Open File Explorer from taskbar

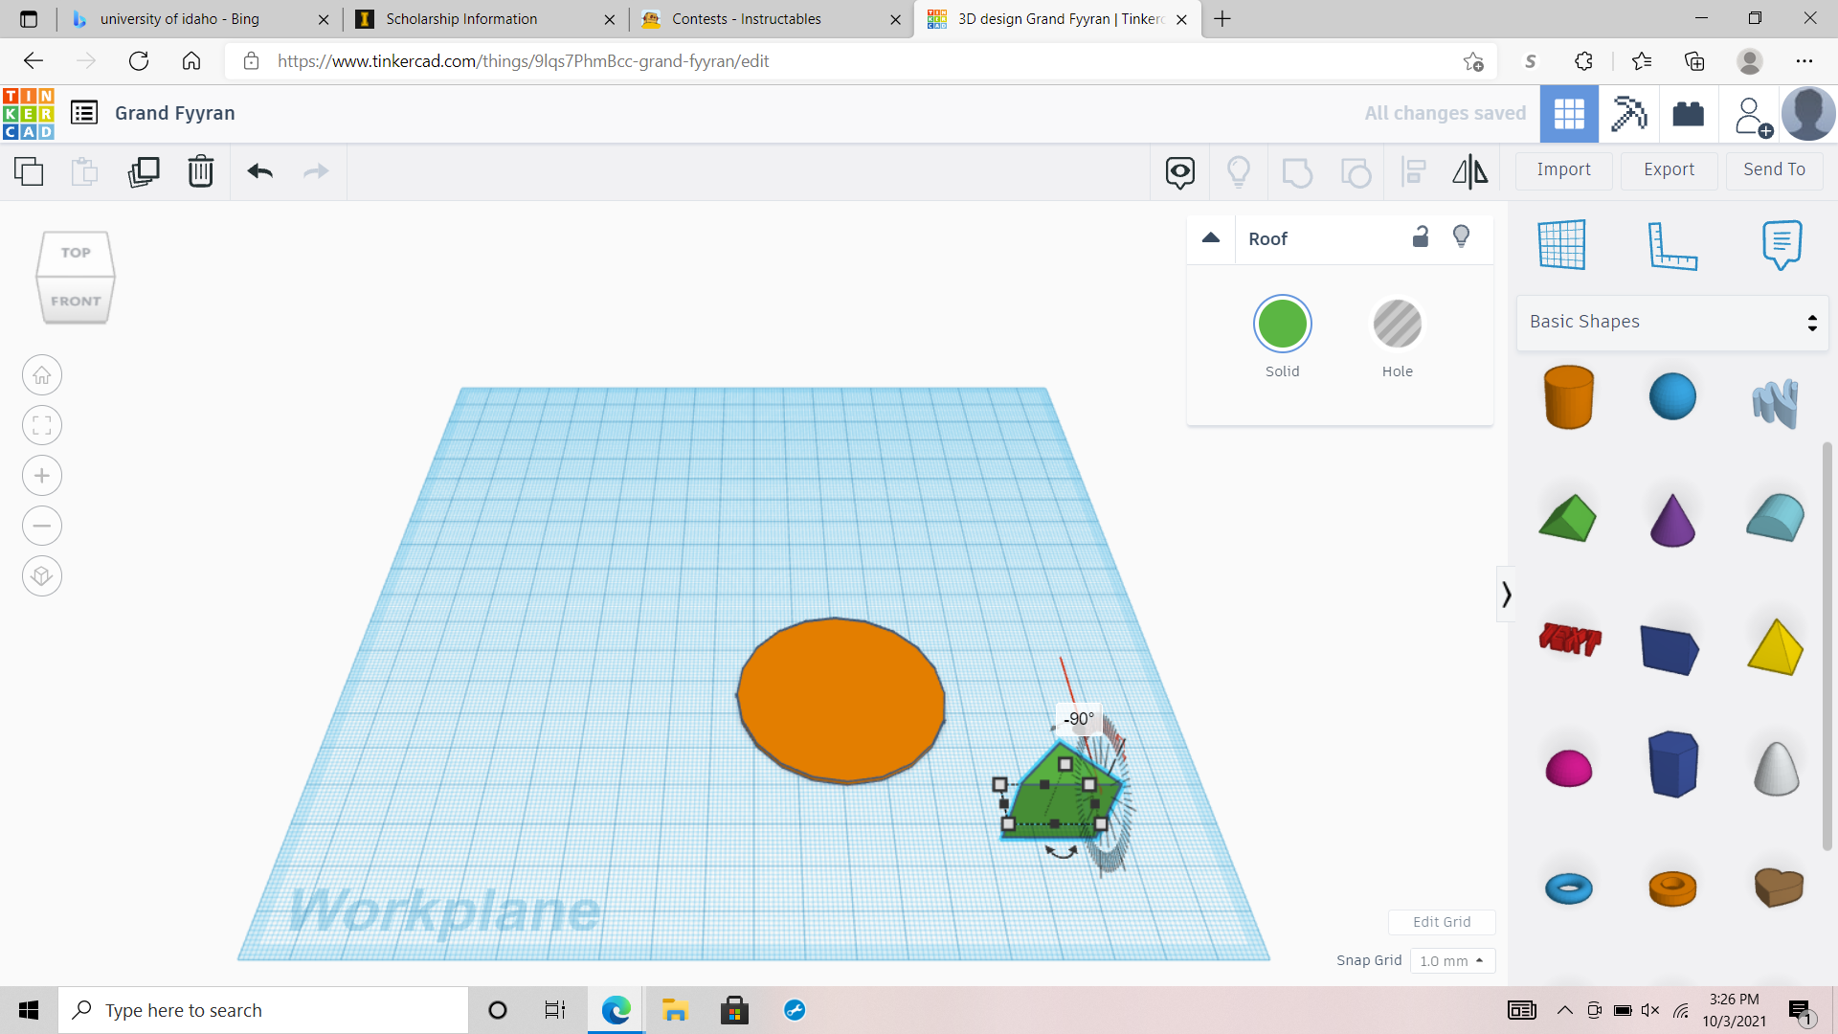coord(675,1010)
